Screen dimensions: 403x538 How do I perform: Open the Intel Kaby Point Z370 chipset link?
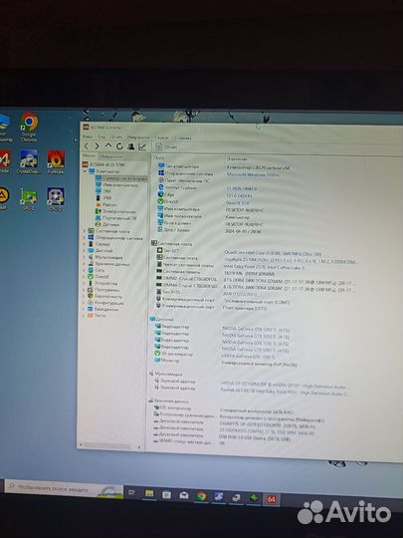click(265, 267)
